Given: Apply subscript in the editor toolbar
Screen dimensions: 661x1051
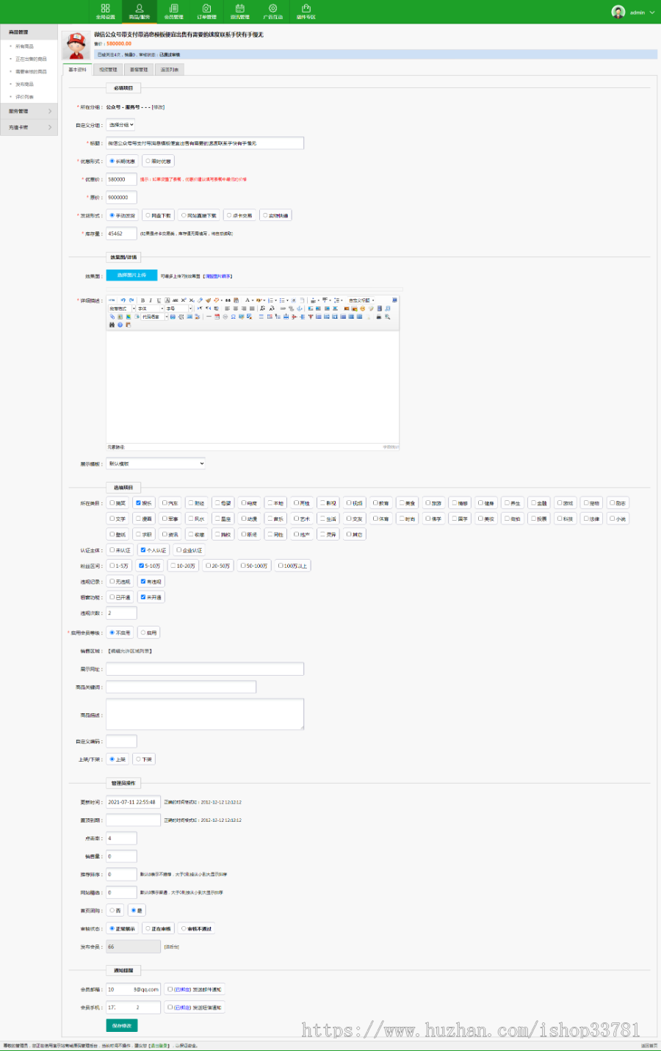Looking at the screenshot, I should coord(192,300).
